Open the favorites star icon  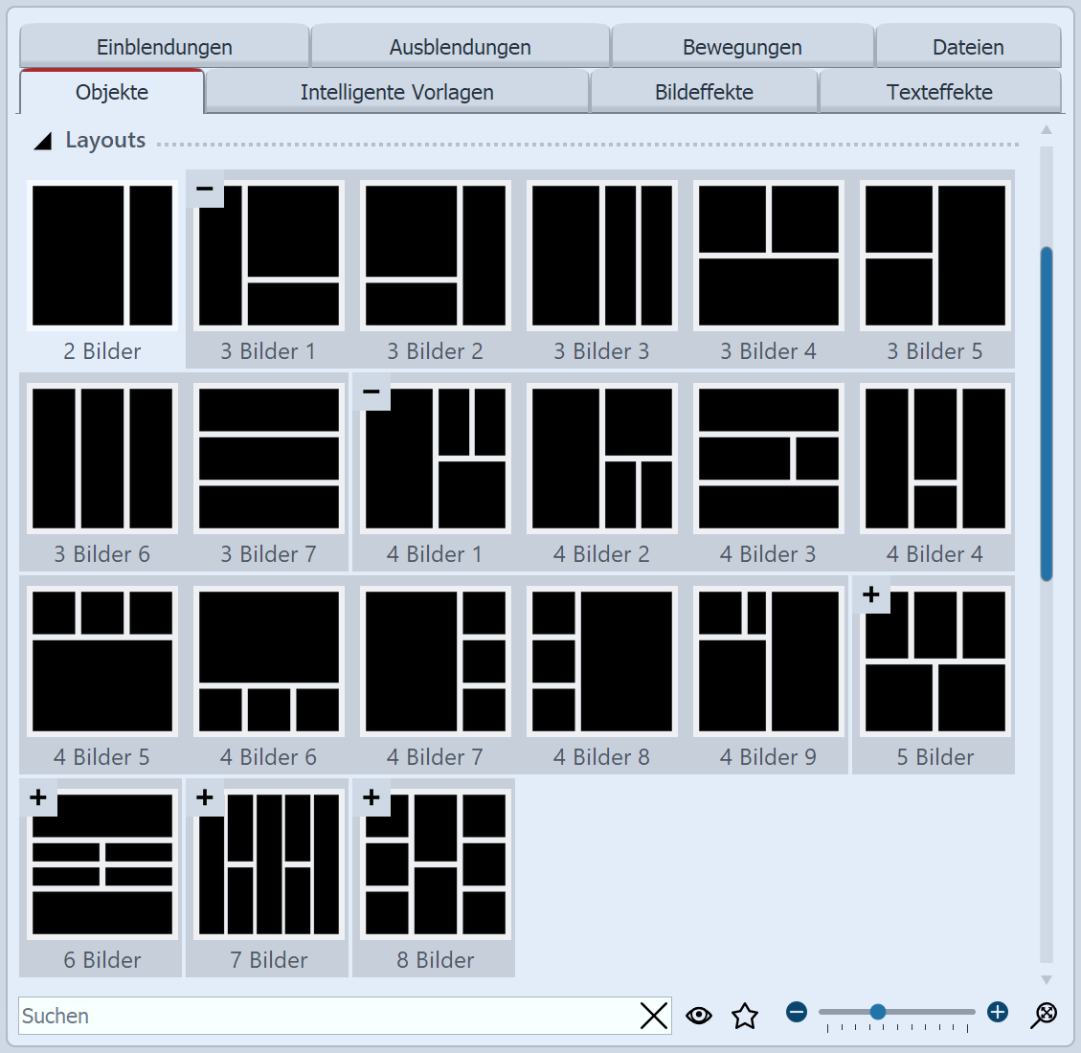tap(745, 1016)
